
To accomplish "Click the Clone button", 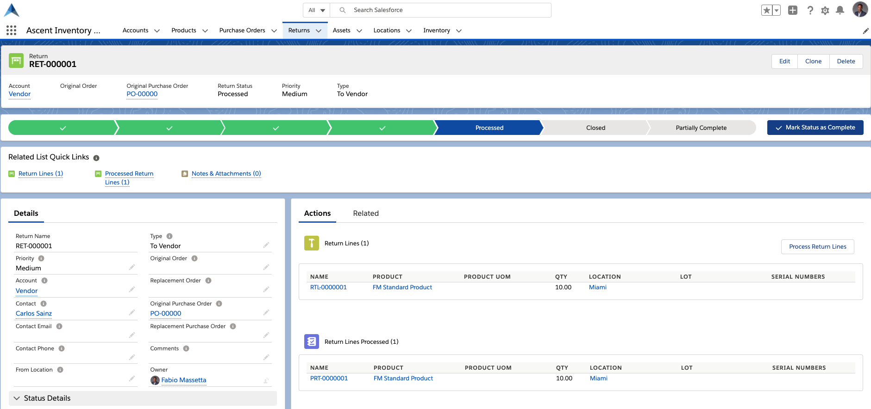I will point(813,61).
